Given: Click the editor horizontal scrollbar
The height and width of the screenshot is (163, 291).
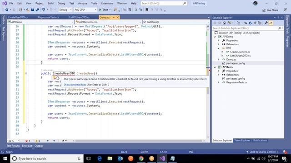Looking at the screenshot, I should click(x=139, y=141).
